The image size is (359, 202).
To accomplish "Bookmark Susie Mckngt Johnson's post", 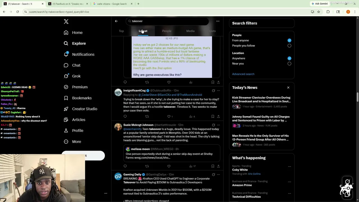I will 213,166.
